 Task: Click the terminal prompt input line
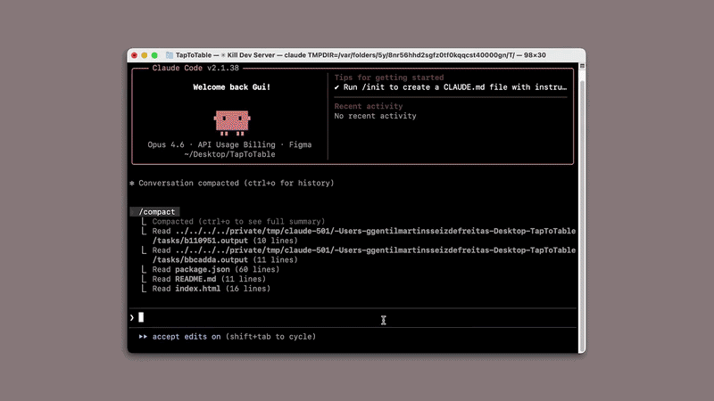pyautogui.click(x=353, y=317)
